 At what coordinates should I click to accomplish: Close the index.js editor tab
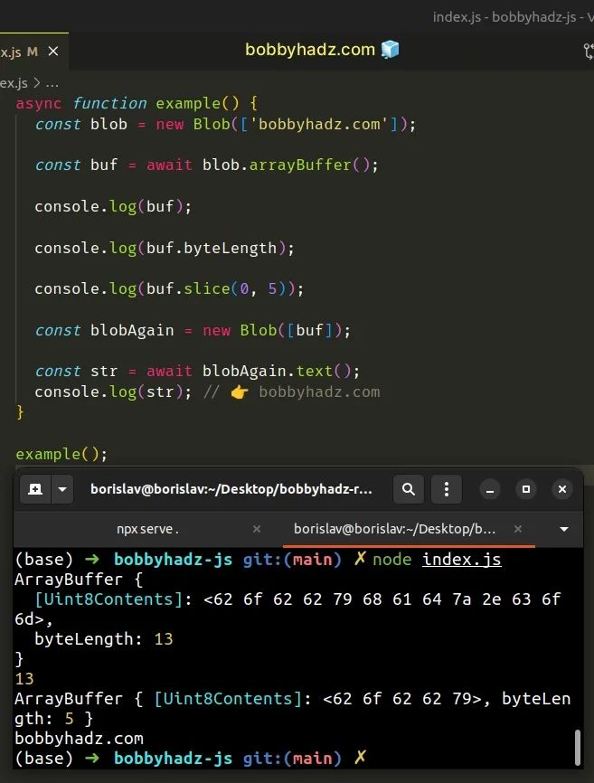[53, 52]
